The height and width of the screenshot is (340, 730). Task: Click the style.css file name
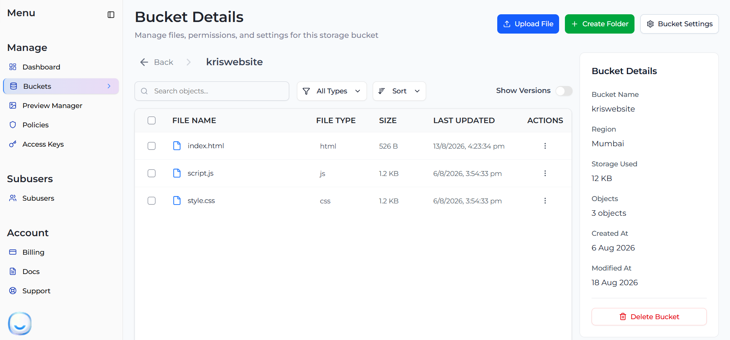coord(201,201)
